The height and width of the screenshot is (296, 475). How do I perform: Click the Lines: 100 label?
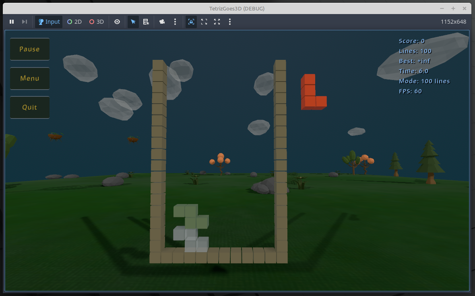(x=415, y=51)
